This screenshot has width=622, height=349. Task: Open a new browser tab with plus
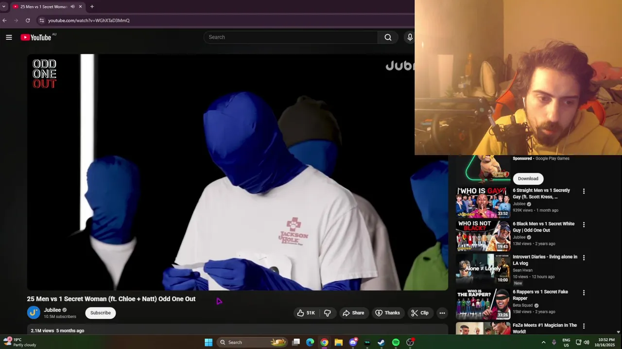(92, 7)
